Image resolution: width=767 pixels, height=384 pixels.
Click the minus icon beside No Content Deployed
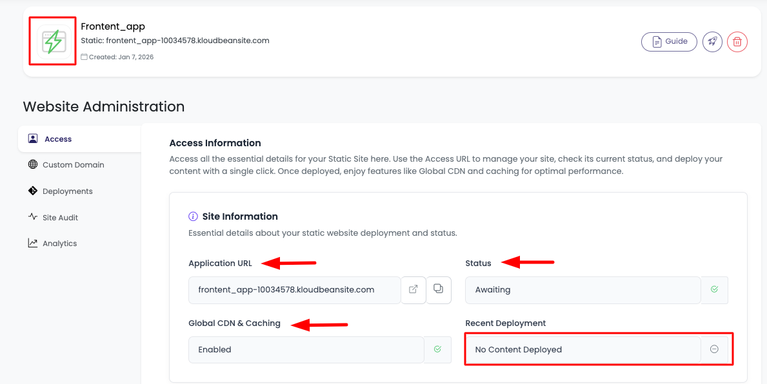(714, 349)
